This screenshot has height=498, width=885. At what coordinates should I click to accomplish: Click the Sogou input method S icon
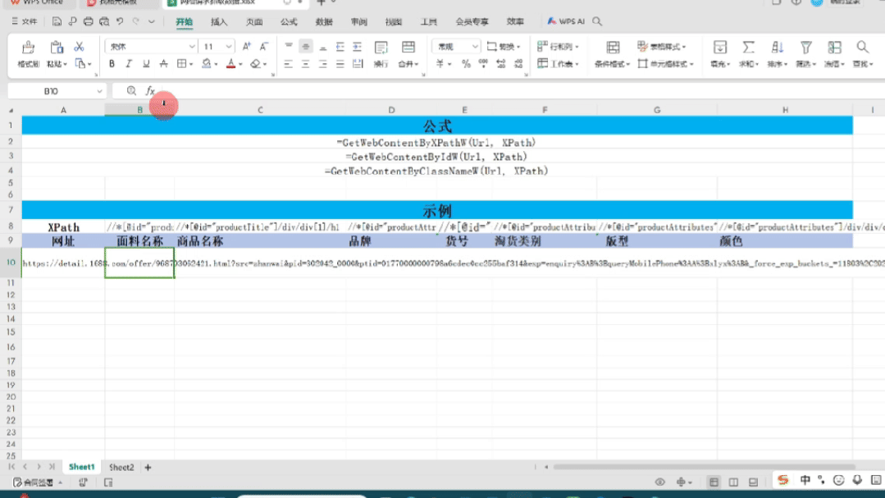coord(782,480)
